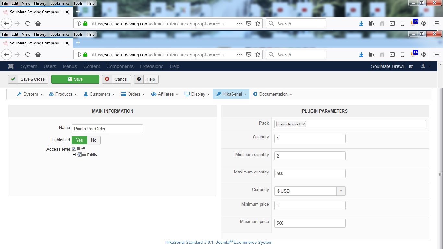Toggle the Public access level checkbox
This screenshot has width=443, height=249.
click(79, 154)
